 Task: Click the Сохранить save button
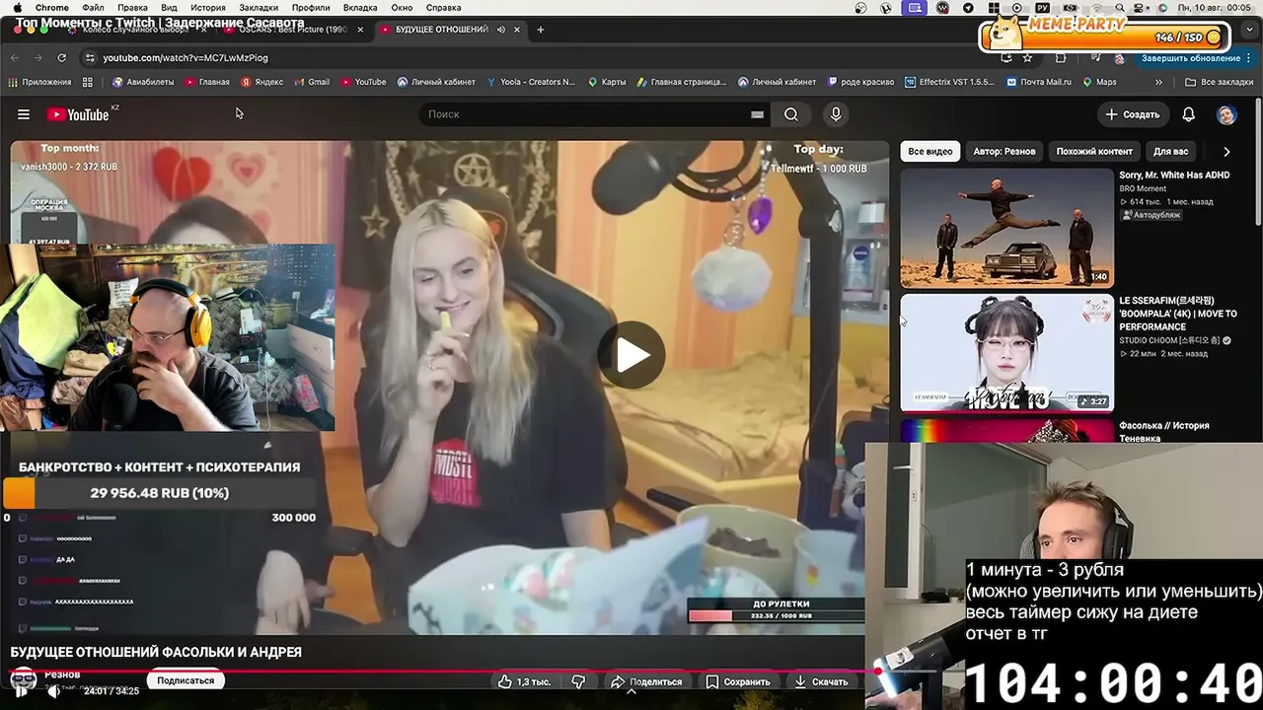pos(737,681)
